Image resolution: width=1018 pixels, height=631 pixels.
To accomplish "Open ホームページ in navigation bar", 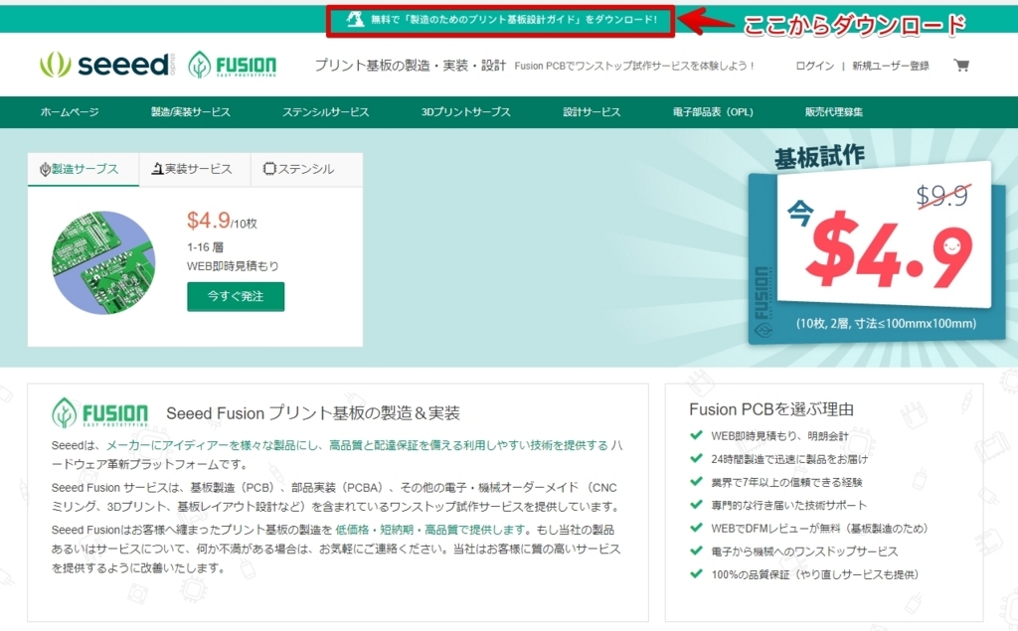I will (70, 111).
